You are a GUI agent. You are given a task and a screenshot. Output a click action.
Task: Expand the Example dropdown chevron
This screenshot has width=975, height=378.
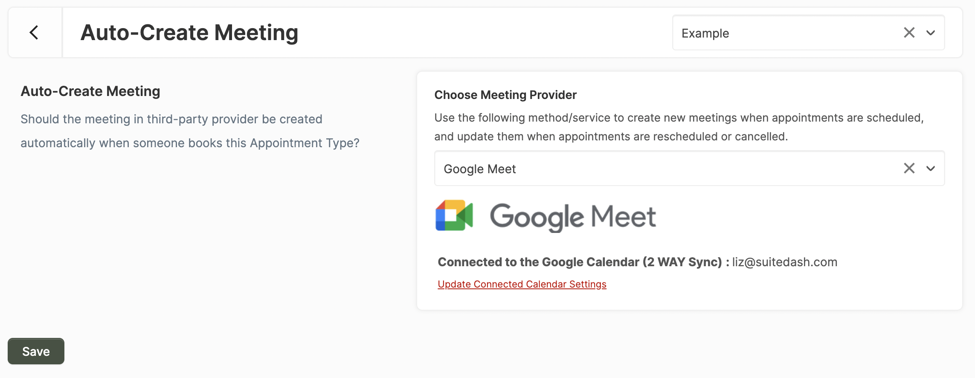click(x=931, y=33)
